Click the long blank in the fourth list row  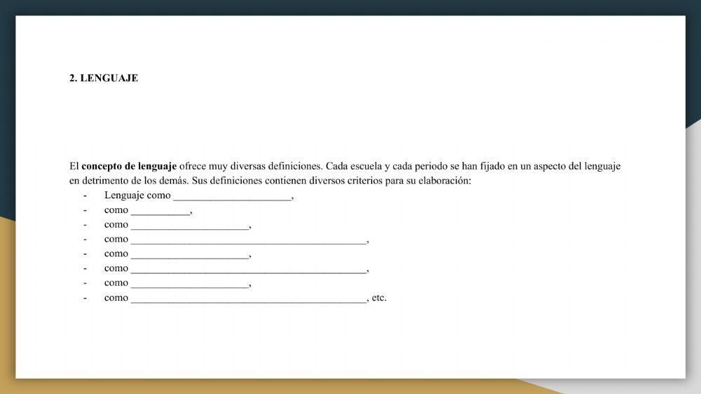pos(248,240)
